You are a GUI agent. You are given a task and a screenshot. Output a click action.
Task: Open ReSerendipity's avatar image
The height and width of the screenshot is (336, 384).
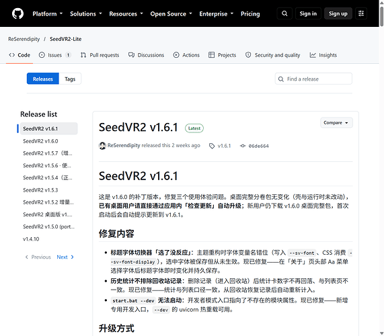pyautogui.click(x=102, y=146)
